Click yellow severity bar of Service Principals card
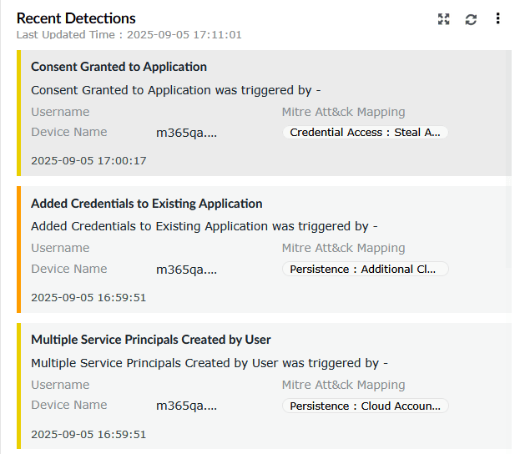 pos(18,386)
